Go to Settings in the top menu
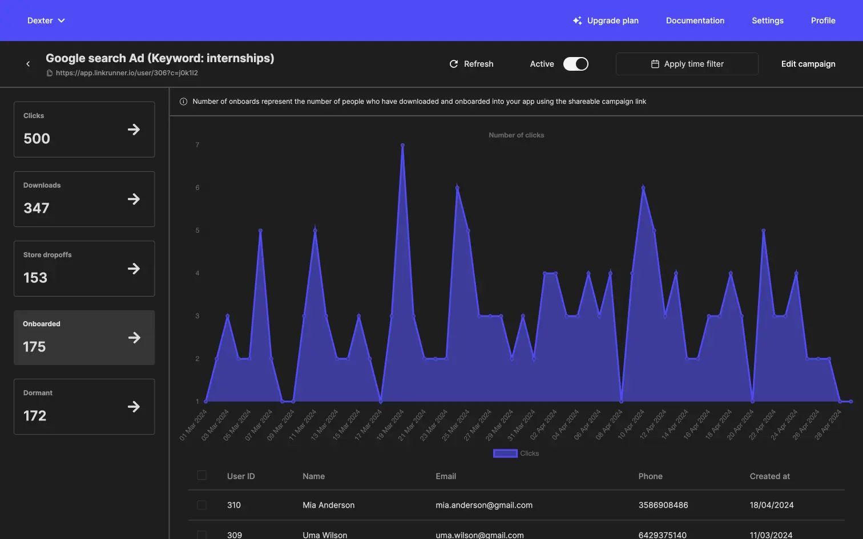Screen dimensions: 863x539 [767, 21]
